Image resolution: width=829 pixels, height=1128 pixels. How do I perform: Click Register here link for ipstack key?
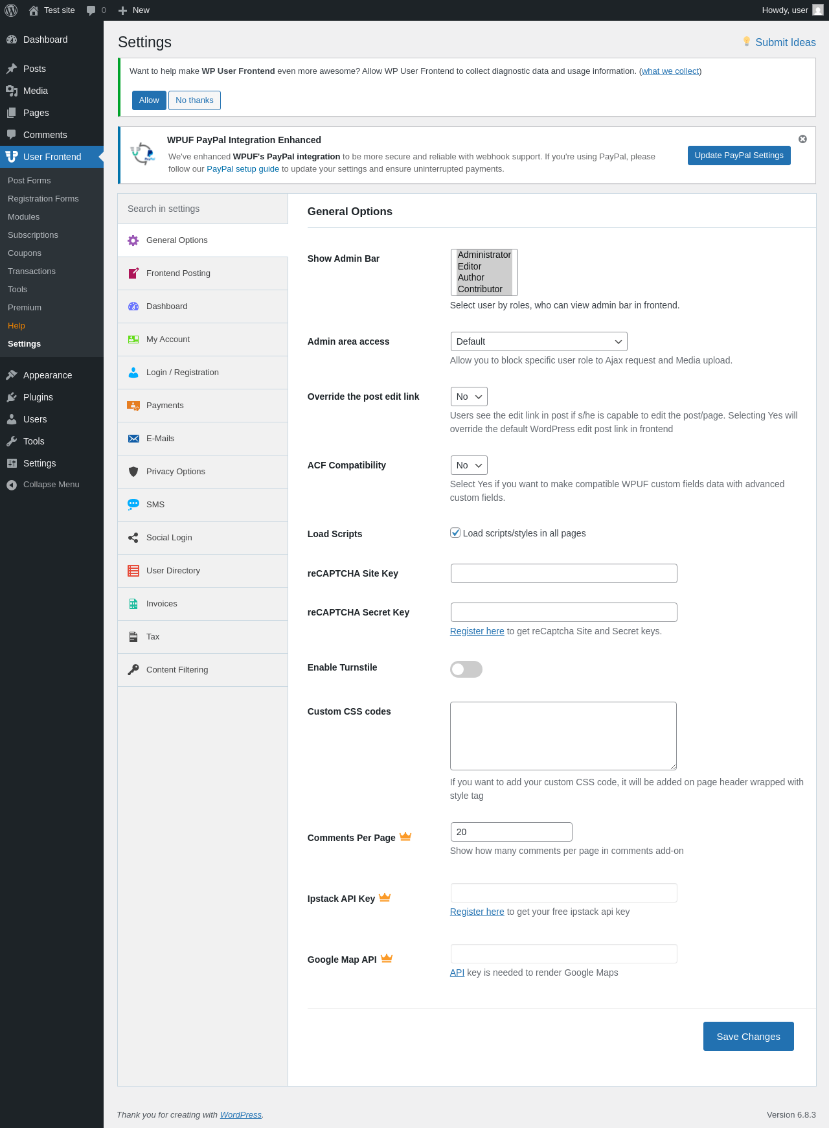tap(477, 912)
